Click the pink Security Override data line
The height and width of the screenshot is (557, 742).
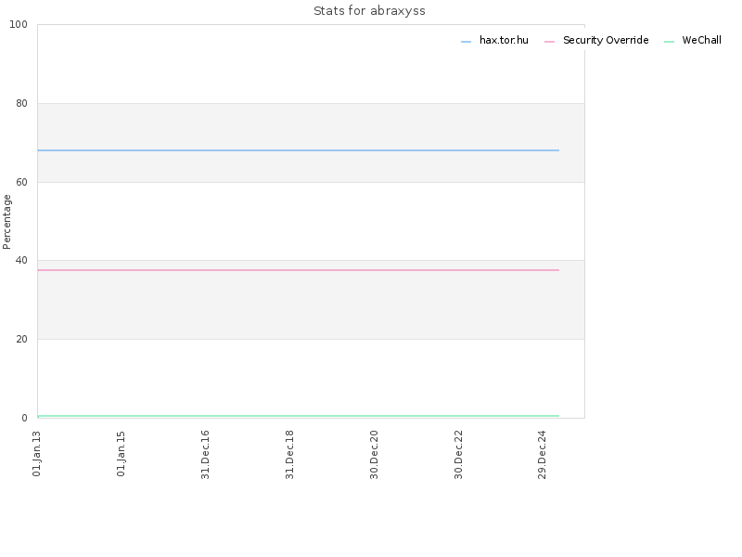coord(298,270)
